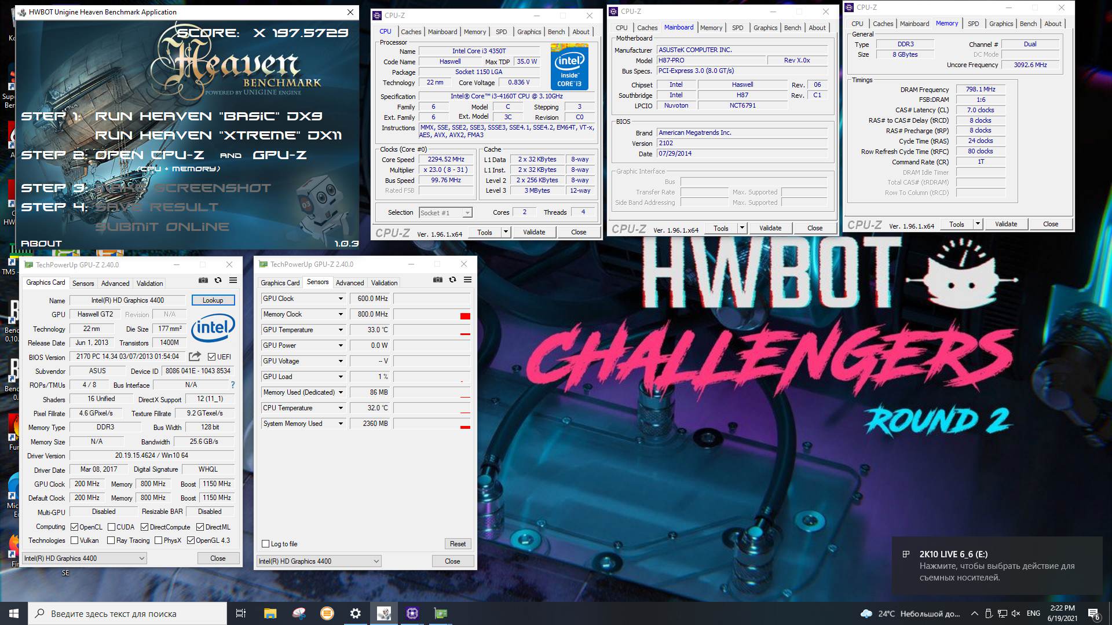The height and width of the screenshot is (625, 1112).
Task: Show hidden tray icons chevron
Action: coord(974,613)
